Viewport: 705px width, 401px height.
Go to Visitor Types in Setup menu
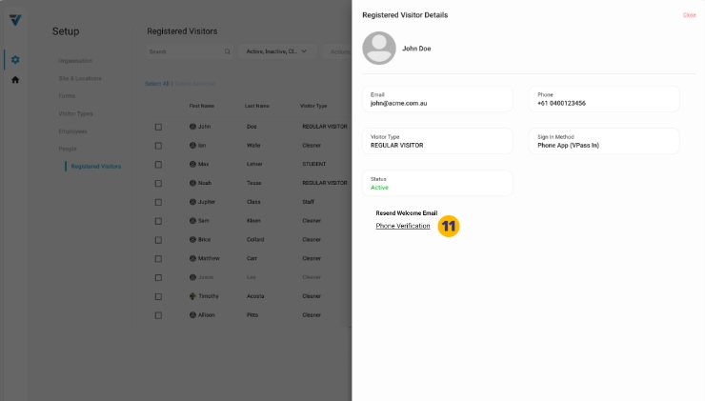75,113
